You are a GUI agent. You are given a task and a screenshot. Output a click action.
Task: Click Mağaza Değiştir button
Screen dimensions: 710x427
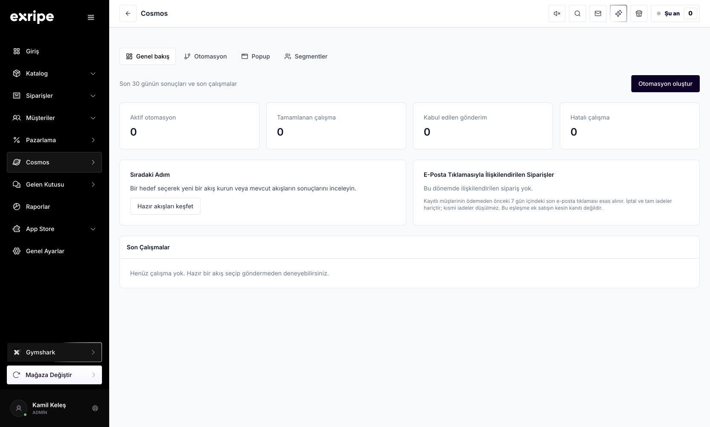coord(54,375)
